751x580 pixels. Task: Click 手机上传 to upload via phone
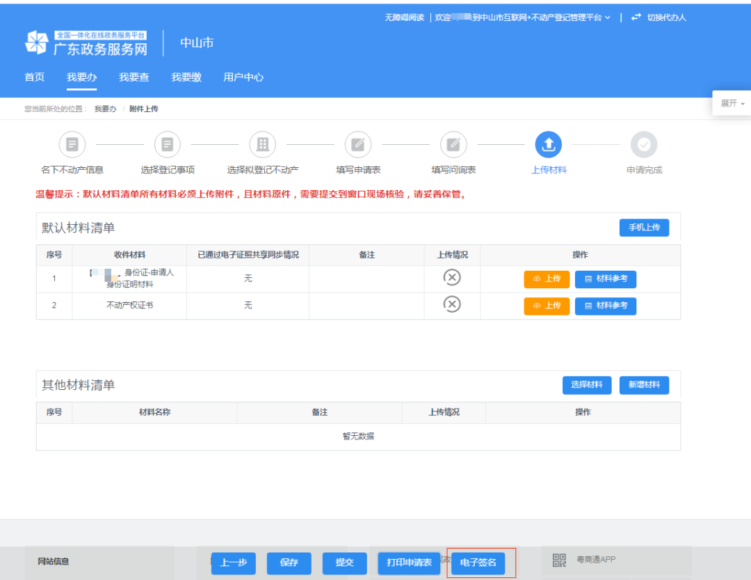tap(643, 227)
